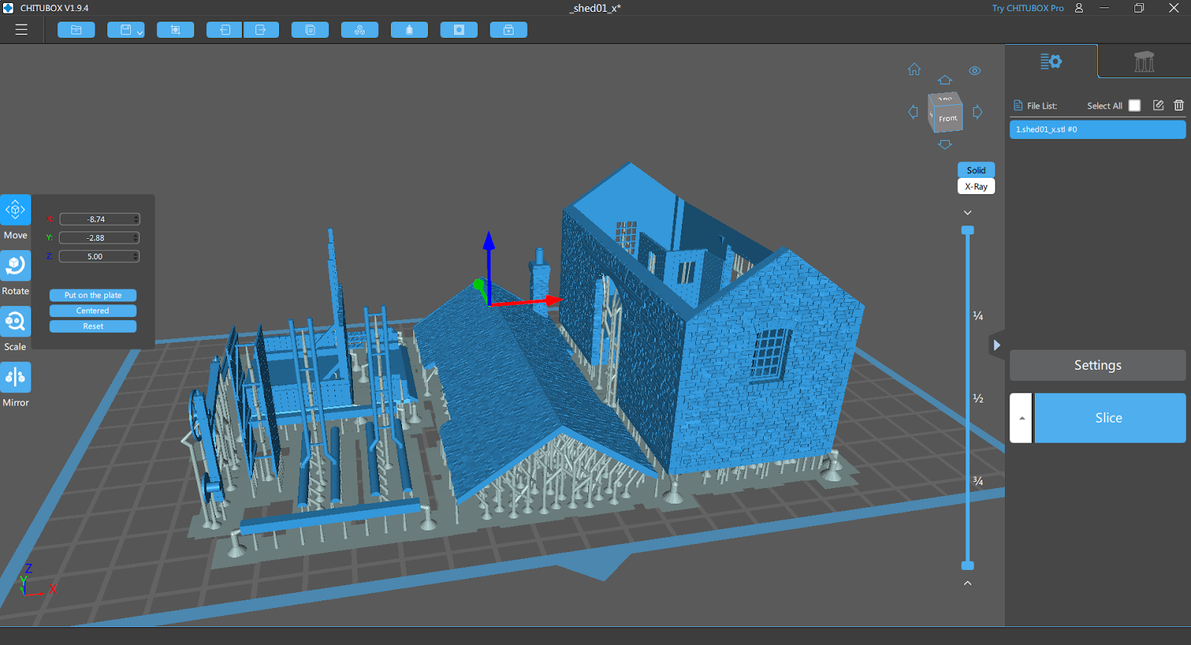The width and height of the screenshot is (1191, 645).
Task: Click the Centered button
Action: (93, 311)
